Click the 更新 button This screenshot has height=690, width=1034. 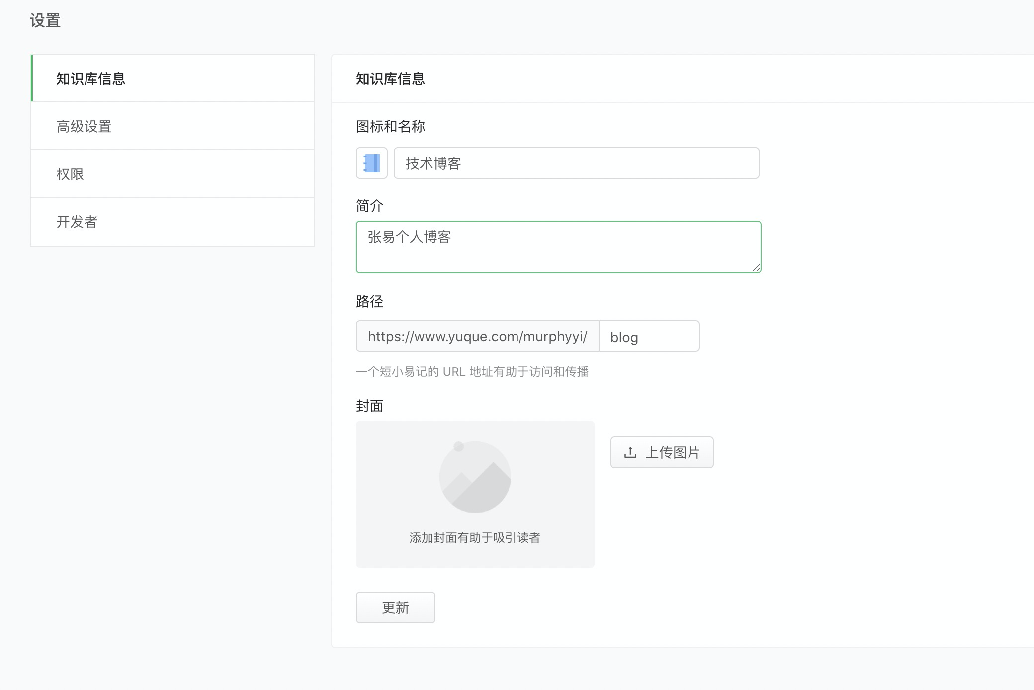tap(395, 607)
